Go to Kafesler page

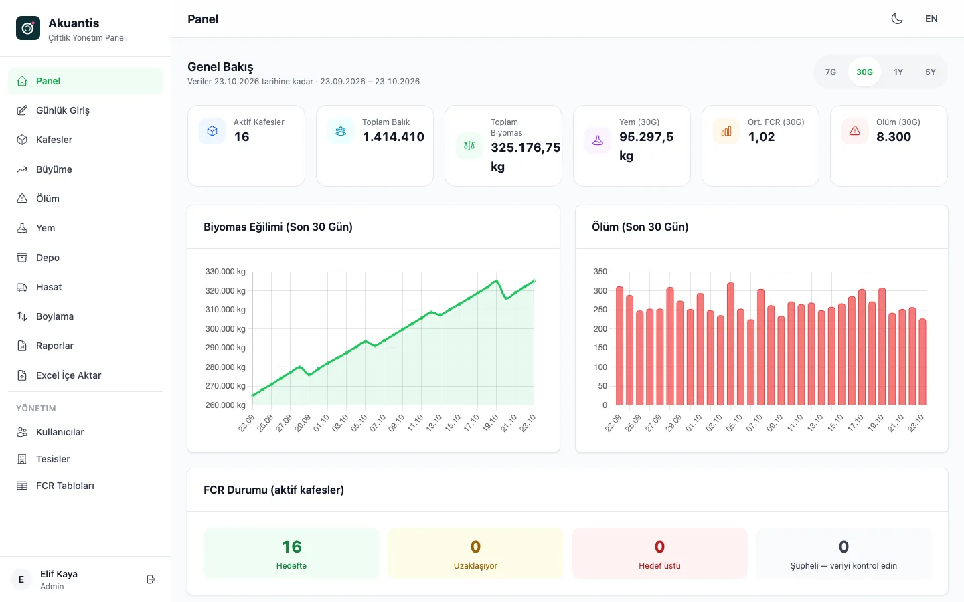[x=85, y=140]
